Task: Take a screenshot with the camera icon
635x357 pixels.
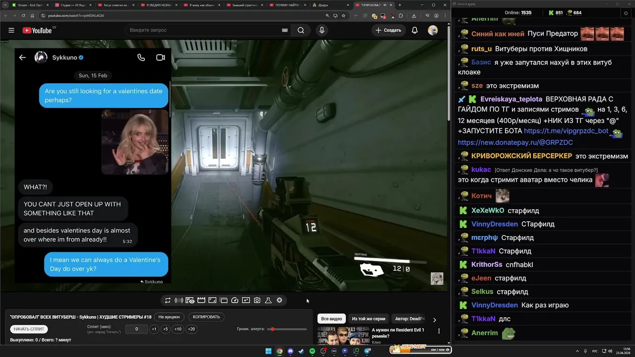Action: click(x=257, y=300)
